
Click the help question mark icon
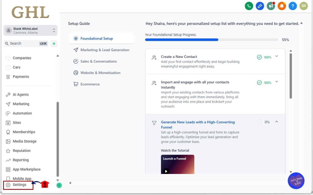click(x=293, y=6)
